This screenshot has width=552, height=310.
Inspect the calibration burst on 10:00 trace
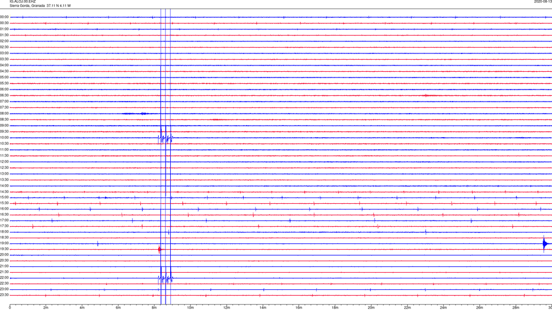tap(166, 138)
